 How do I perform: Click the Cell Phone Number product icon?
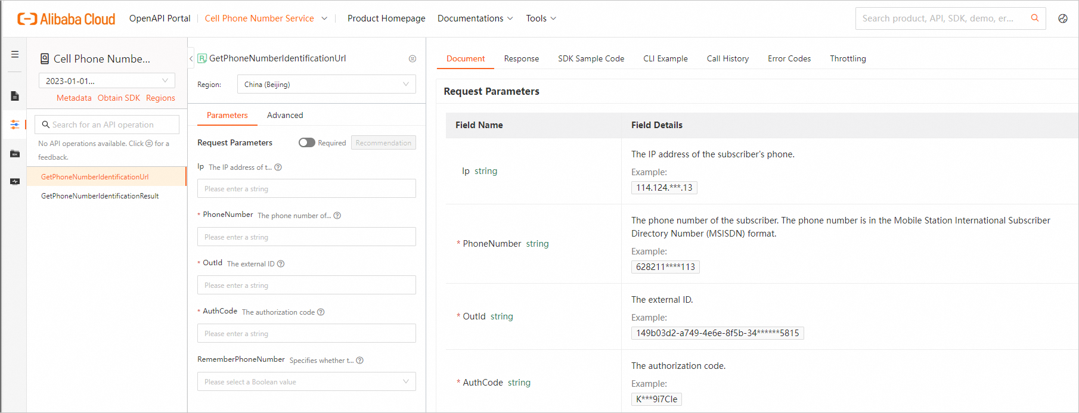coord(45,58)
